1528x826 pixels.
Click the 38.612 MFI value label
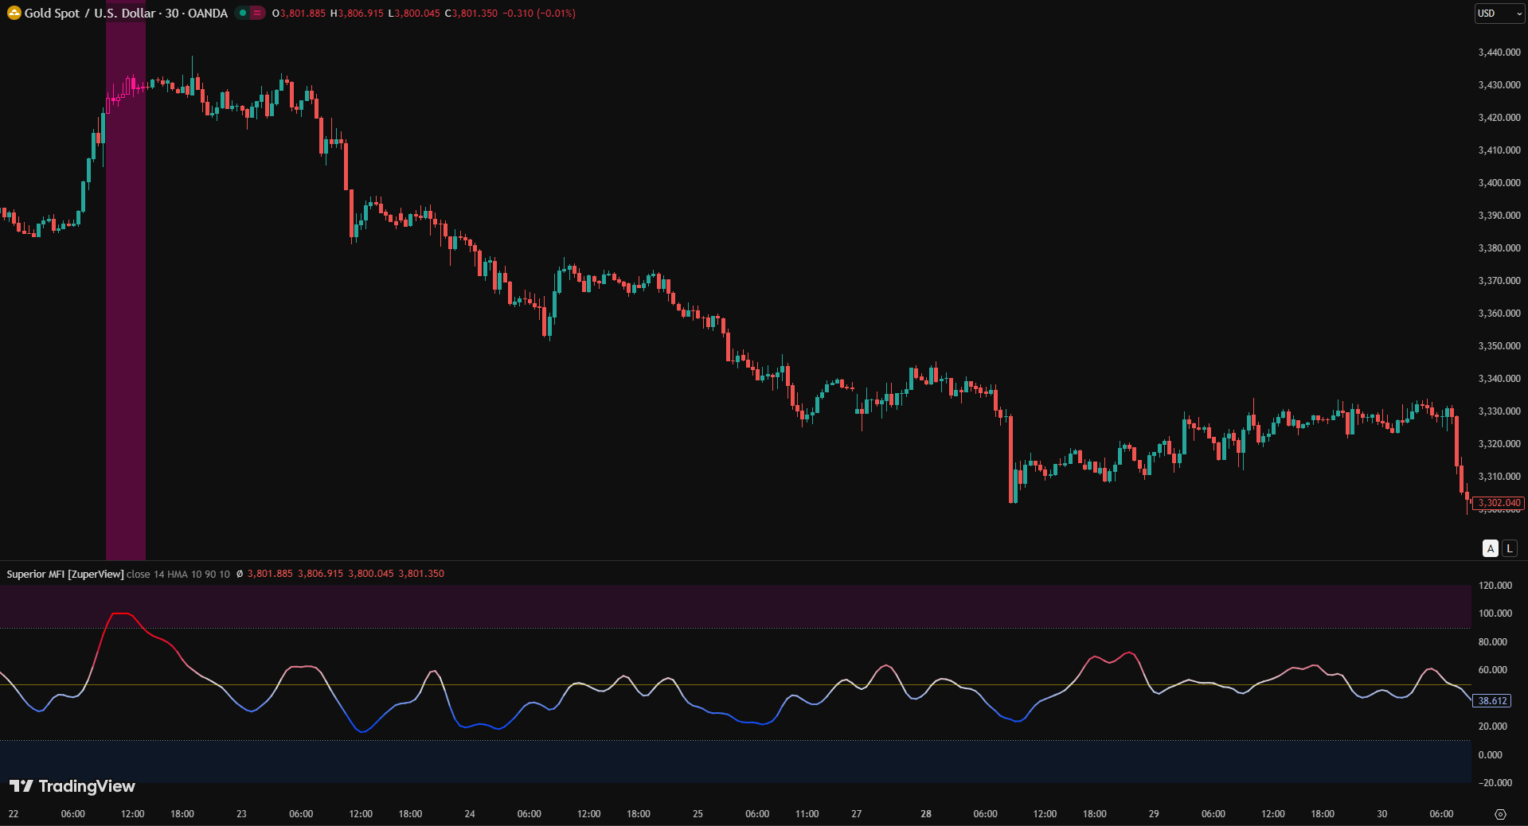[x=1492, y=701]
